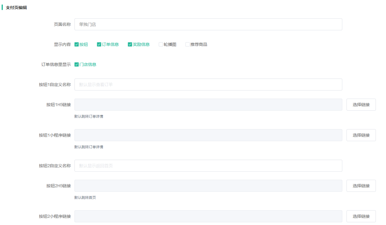The height and width of the screenshot is (225, 386).
Task: Click the 按钮1小程序链接 input box
Action: click(x=208, y=135)
